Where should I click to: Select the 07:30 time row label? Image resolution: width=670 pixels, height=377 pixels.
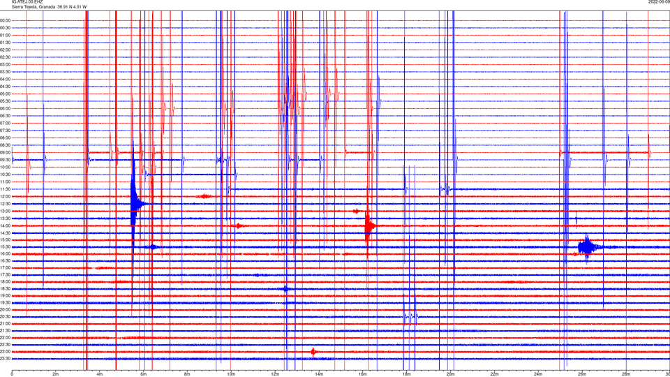click(x=6, y=131)
